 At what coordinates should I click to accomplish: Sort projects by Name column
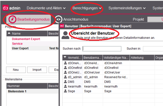pos(27,34)
